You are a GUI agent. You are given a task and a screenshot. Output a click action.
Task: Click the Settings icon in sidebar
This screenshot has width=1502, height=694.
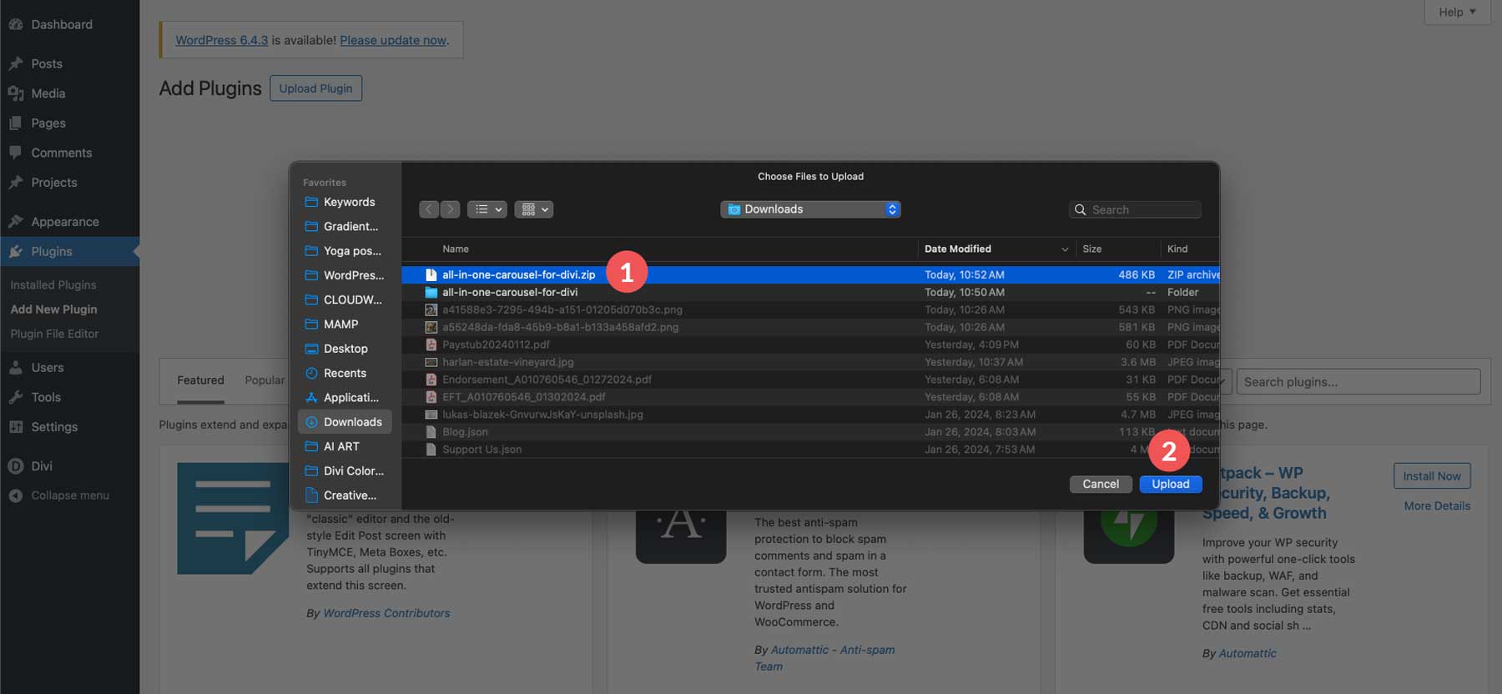[15, 426]
